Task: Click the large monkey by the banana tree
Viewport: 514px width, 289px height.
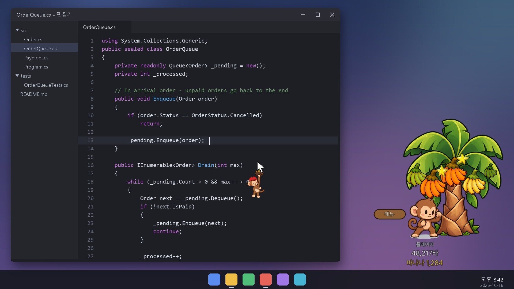Action: pos(424,218)
